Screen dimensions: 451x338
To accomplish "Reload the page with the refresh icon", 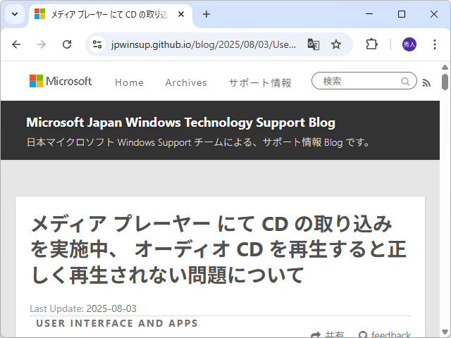I will click(x=67, y=44).
